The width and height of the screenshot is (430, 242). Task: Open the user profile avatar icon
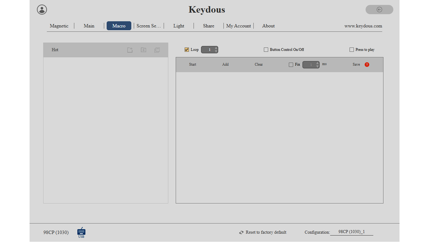(42, 9)
